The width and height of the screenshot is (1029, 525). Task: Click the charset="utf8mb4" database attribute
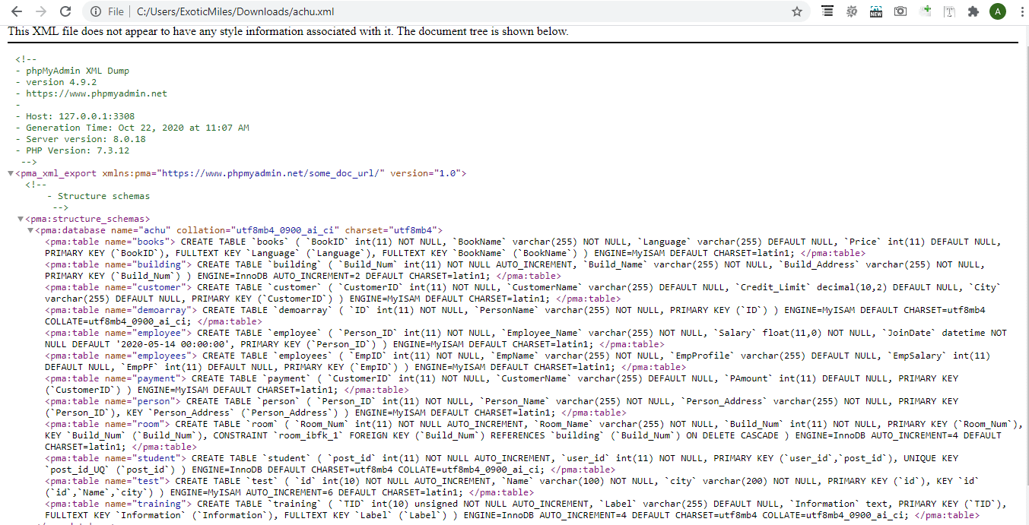[x=391, y=230]
